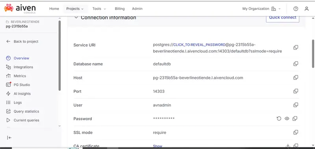The image size is (315, 149).
Task: Copy the Port value
Action: [296, 91]
